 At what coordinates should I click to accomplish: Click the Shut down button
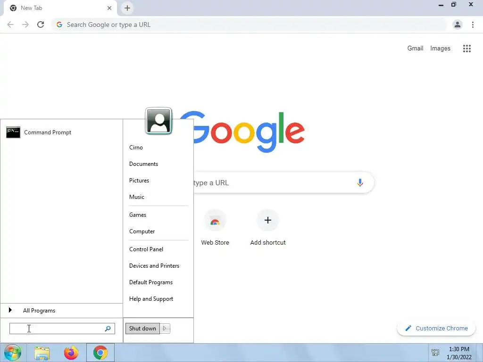[x=142, y=329]
